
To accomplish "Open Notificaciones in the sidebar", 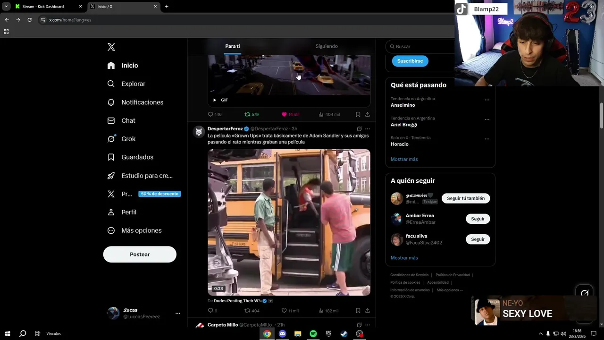I will point(135,102).
